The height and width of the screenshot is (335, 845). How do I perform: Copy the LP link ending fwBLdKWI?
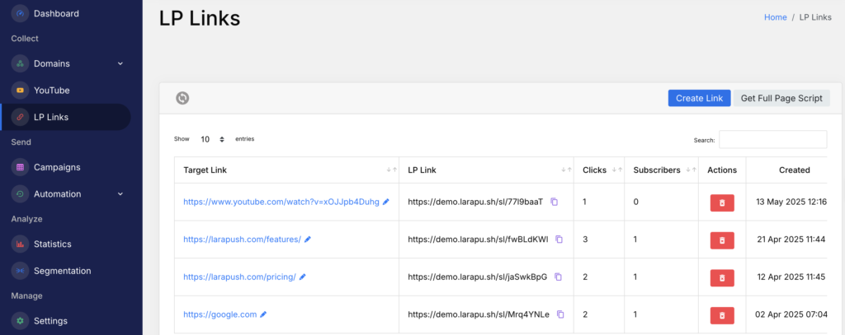[x=559, y=240]
